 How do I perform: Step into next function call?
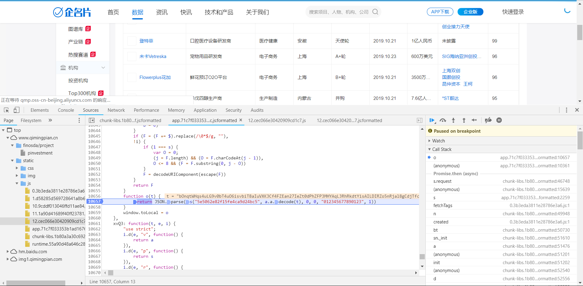(453, 120)
